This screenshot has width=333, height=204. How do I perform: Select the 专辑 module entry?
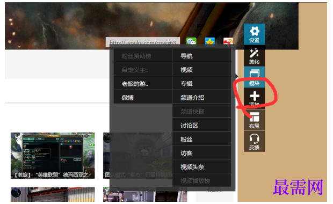coord(201,84)
